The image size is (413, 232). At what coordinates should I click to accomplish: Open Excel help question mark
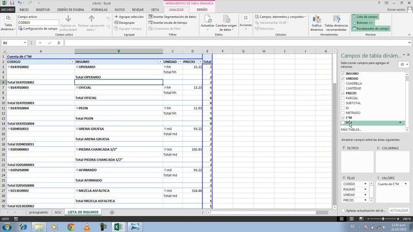379,3
